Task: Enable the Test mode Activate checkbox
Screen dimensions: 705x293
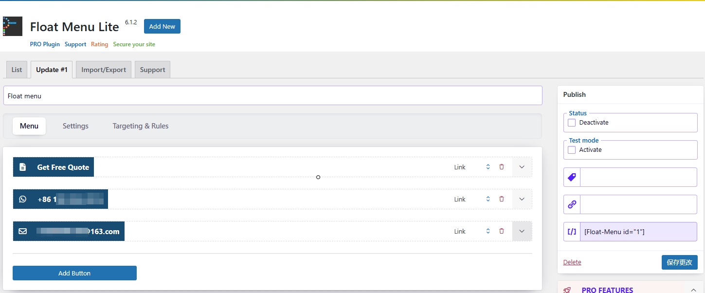Action: (x=572, y=150)
